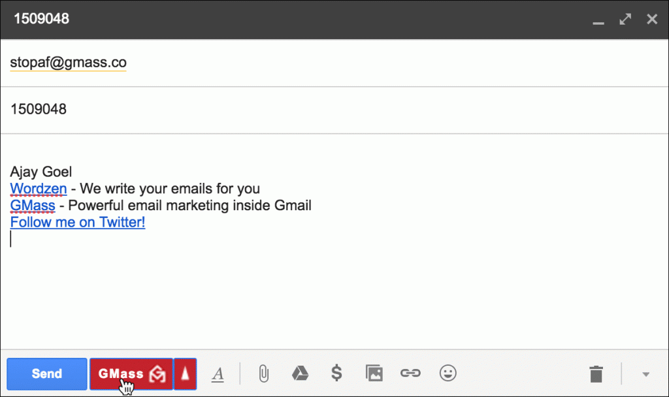
Task: Discard draft with the trash icon
Action: (596, 374)
